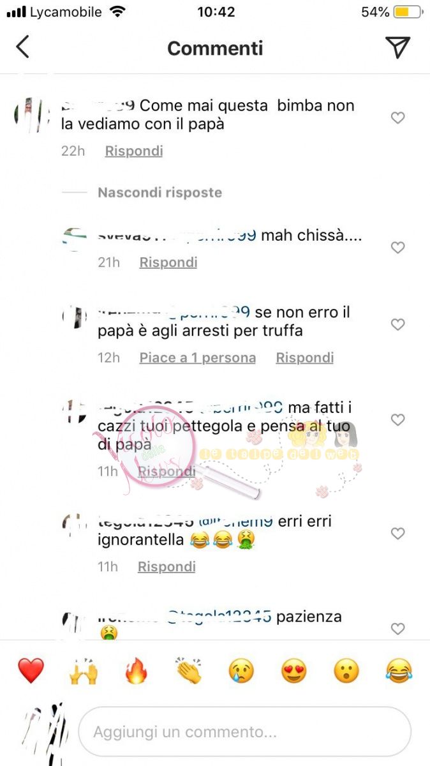Insert the laughing tears emoji
The height and width of the screenshot is (766, 430).
399,671
